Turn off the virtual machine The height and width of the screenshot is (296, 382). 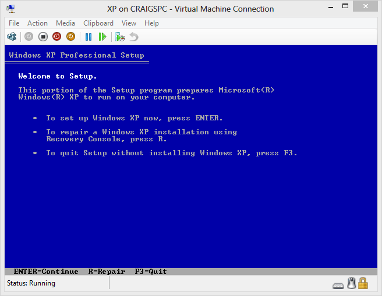point(43,37)
